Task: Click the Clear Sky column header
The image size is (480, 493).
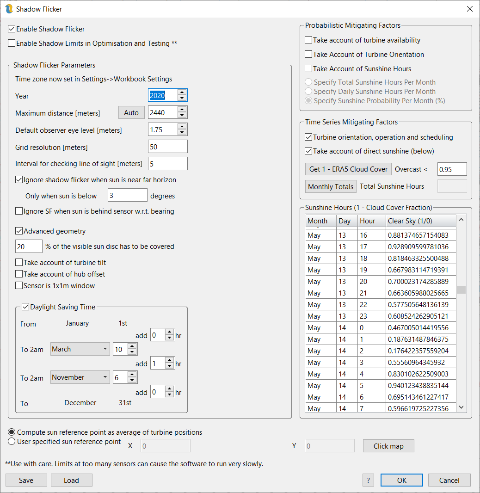Action: [420, 221]
